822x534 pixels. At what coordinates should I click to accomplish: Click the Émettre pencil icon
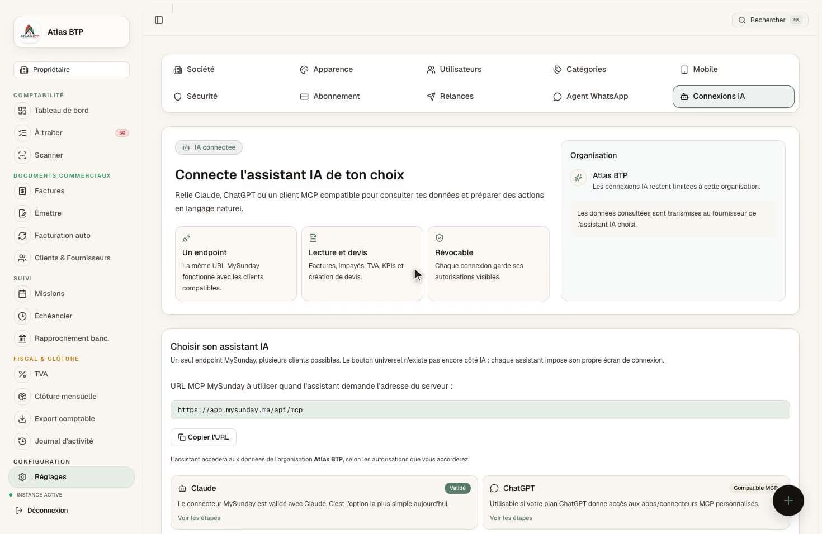22,213
